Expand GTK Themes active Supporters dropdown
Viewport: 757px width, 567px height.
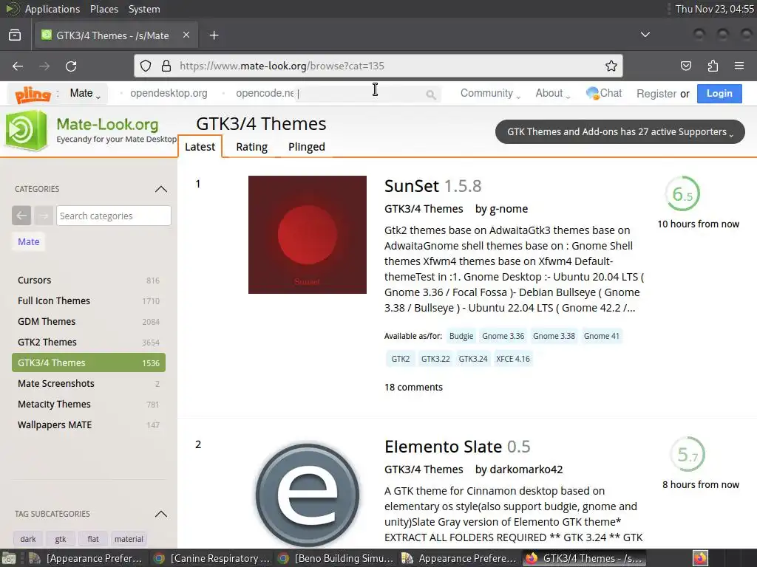tap(620, 131)
